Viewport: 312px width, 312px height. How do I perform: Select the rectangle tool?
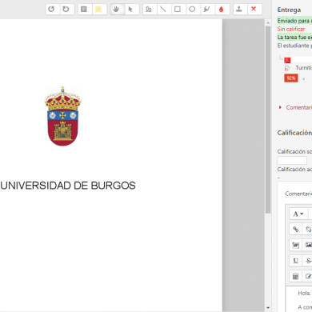click(x=178, y=10)
